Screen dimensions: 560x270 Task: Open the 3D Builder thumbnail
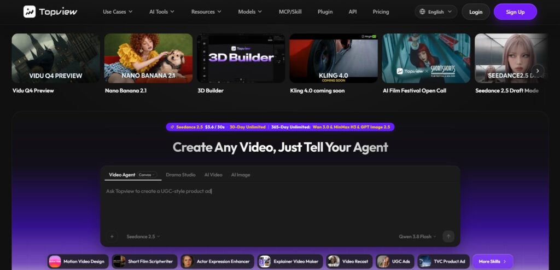(241, 58)
